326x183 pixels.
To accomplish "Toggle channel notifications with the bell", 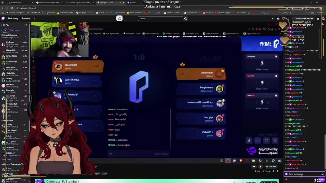I will (x=261, y=167).
